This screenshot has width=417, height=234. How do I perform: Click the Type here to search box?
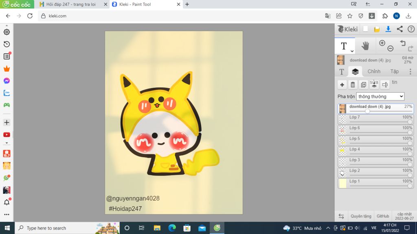pos(67,228)
